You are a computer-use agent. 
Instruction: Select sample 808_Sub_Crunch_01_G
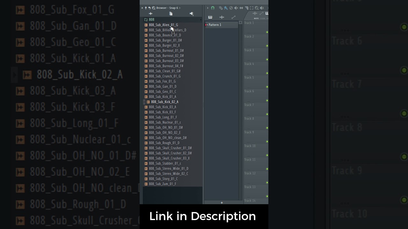(165, 76)
